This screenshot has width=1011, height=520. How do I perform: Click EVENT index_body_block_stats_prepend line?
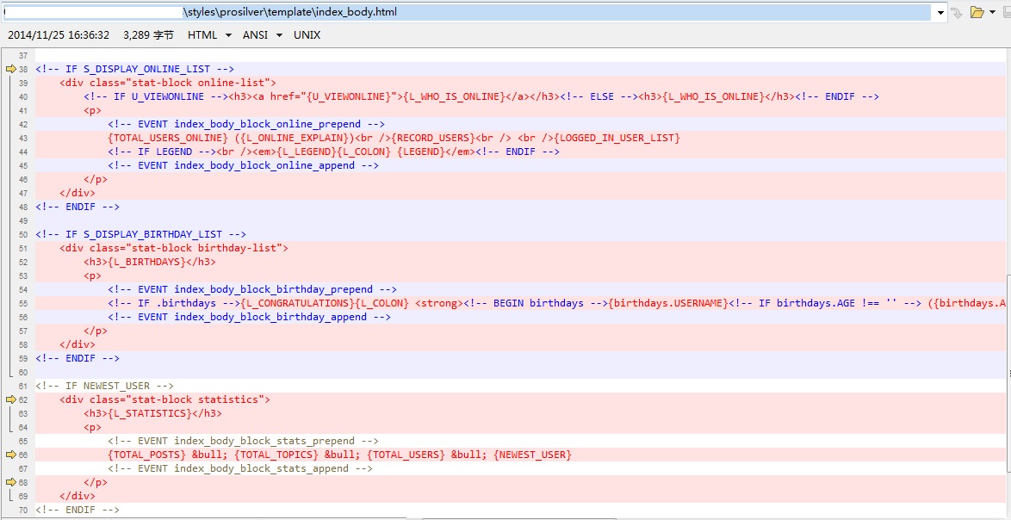(x=243, y=441)
